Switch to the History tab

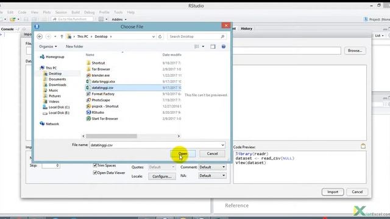(x=246, y=29)
